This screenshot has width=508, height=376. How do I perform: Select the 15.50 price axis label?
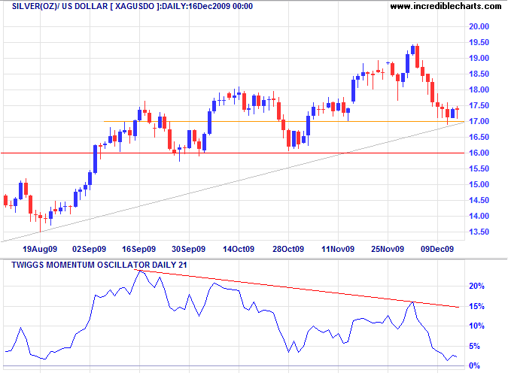[x=479, y=168]
